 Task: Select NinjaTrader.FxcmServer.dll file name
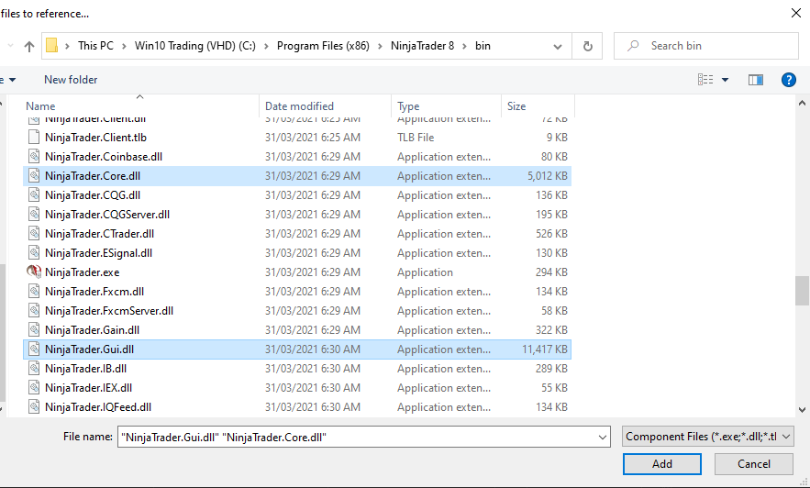[x=109, y=311]
